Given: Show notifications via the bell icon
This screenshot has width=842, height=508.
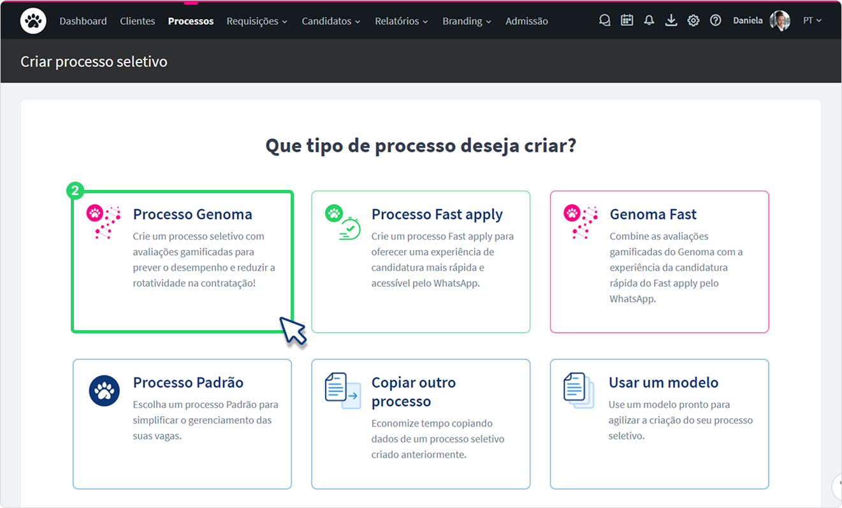Looking at the screenshot, I should pos(649,20).
